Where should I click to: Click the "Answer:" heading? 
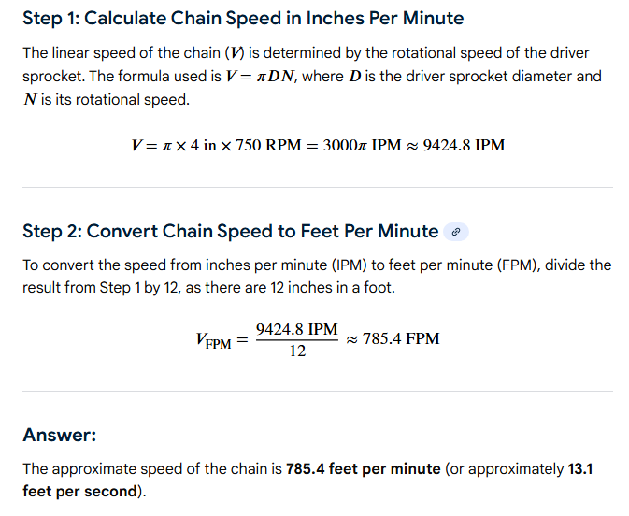60,435
